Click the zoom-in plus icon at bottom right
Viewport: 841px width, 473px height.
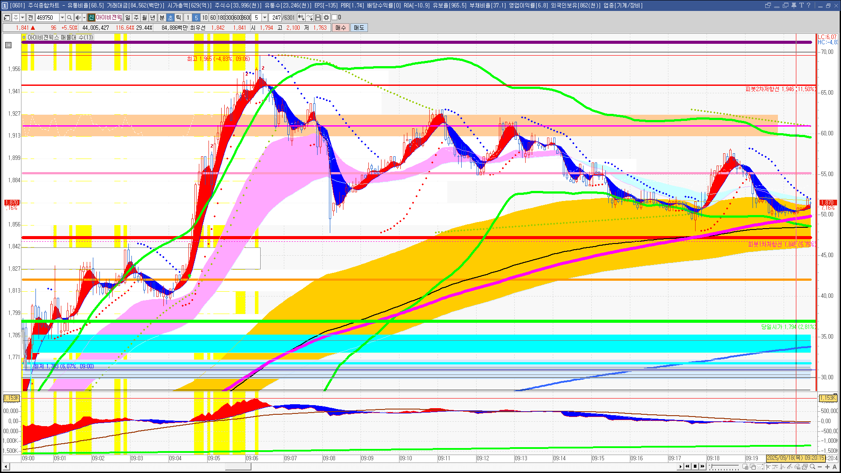[x=827, y=466]
